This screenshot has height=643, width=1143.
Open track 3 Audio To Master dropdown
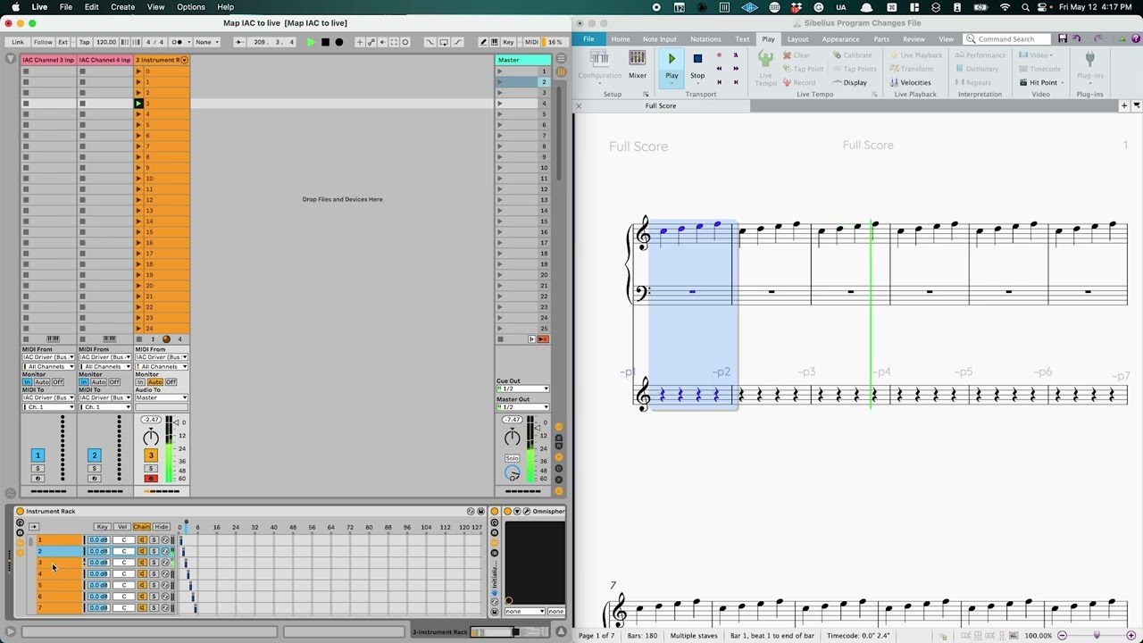(x=161, y=397)
